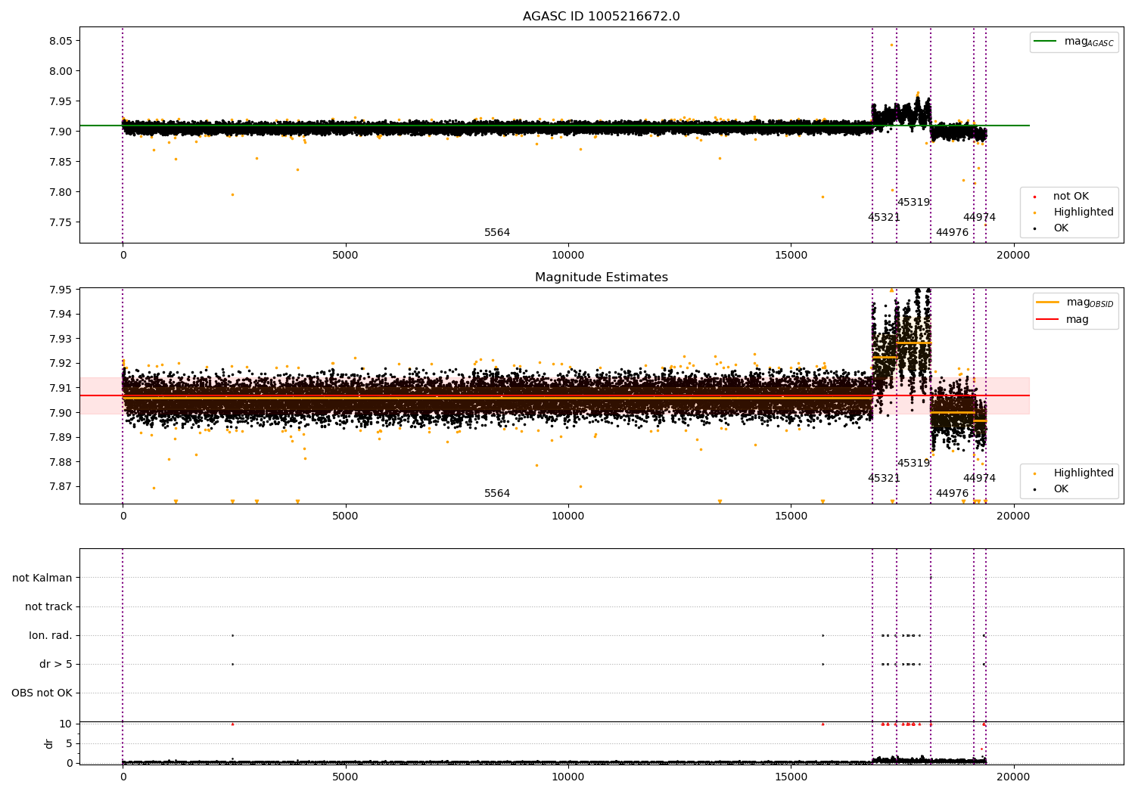The width and height of the screenshot is (1135, 794).
Task: Click OBSID label 45321 in Magnitude Estimates plot
Action: tap(884, 479)
